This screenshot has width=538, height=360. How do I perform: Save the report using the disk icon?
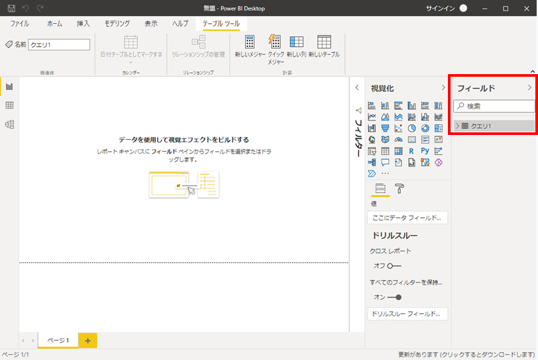coord(11,8)
